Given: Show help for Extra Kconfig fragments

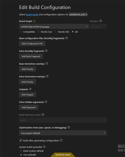Looking at the screenshot, I should (x=46, y=51).
